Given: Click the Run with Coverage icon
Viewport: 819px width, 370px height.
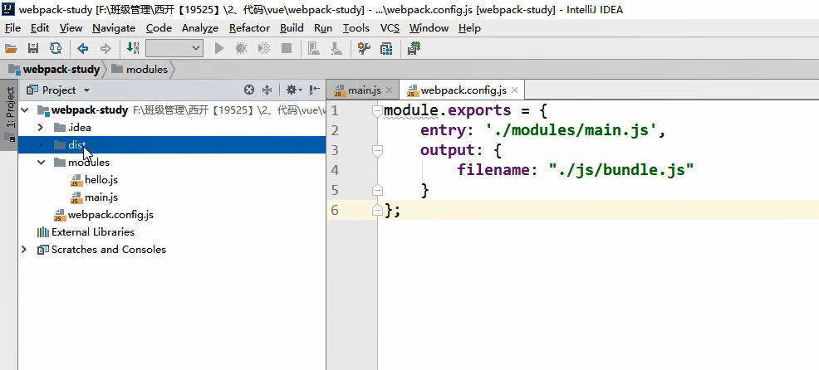Looking at the screenshot, I should coord(264,49).
